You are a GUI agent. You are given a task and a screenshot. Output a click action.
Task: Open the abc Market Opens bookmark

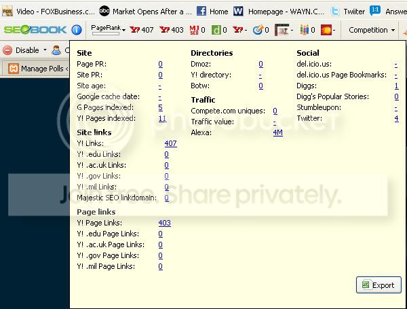145,12
